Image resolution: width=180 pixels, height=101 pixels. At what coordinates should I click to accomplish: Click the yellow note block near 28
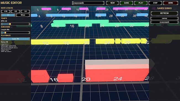(x=131, y=41)
